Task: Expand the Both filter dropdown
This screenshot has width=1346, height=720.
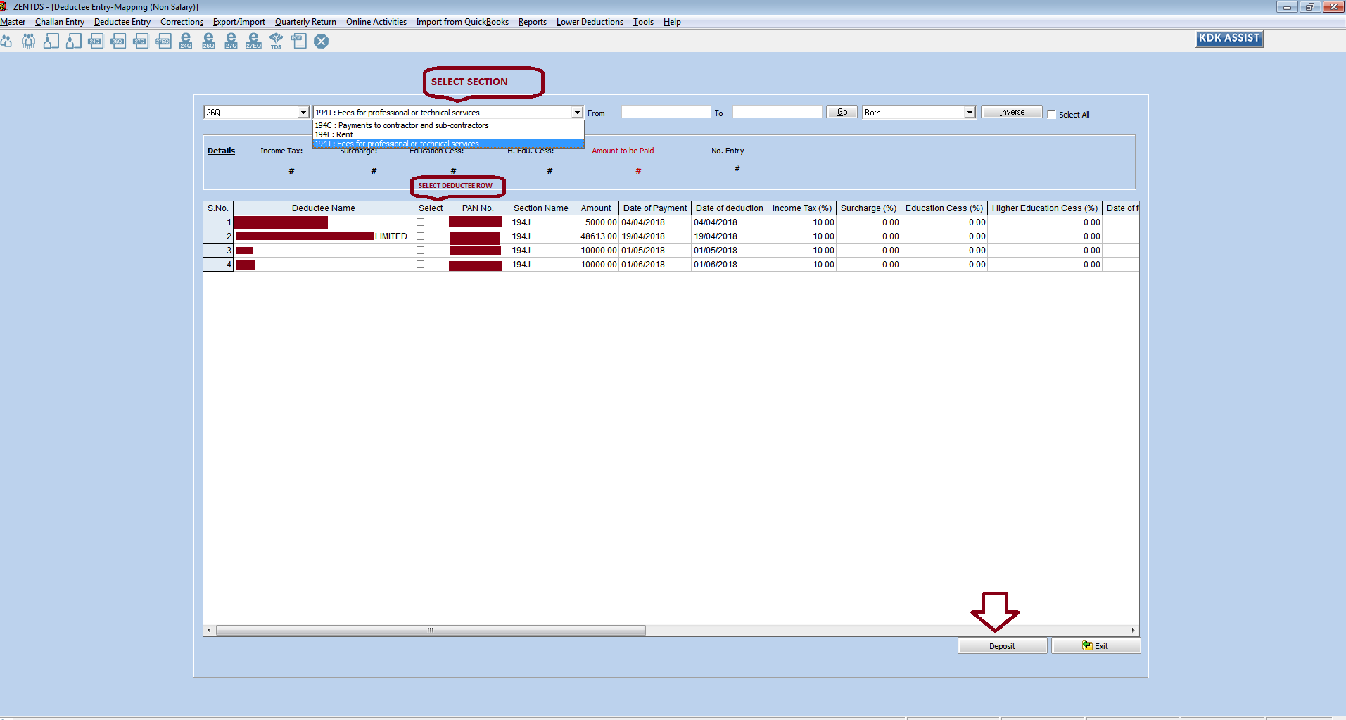Action: point(970,113)
